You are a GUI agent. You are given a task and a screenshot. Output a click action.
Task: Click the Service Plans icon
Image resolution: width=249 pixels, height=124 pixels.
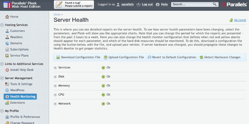(x=7, y=56)
